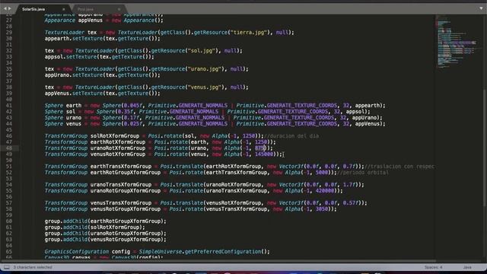The width and height of the screenshot is (487, 274).
Task: Click the 0.025f venus radius value
Action: (133, 123)
